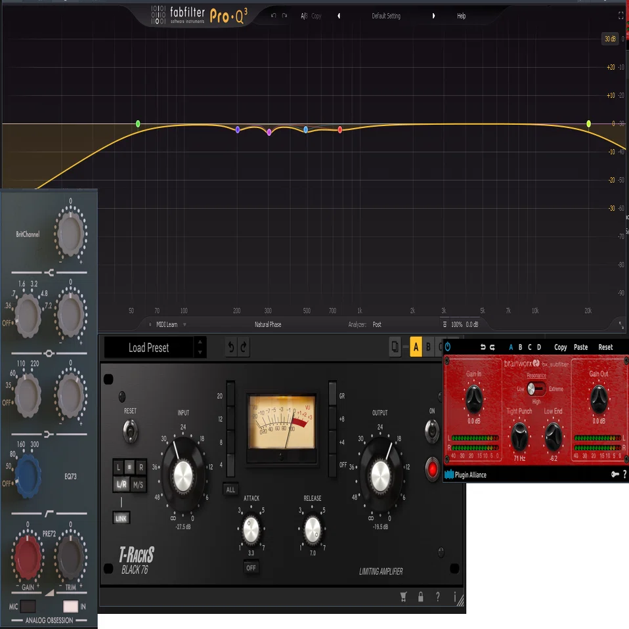Select setting B in bx_subfilter
Viewport: 629px width, 629px height.
pyautogui.click(x=520, y=347)
